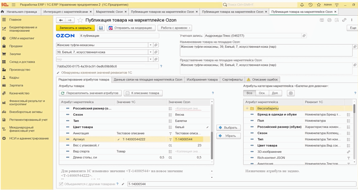The height and width of the screenshot is (190, 358).
Task: Open Казначейство section in sidebar
Action: [19, 93]
